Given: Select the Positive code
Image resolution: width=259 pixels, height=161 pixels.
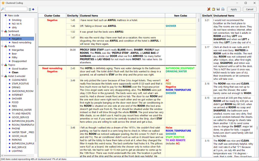Looking at the screenshot, I should (x=16, y=35).
